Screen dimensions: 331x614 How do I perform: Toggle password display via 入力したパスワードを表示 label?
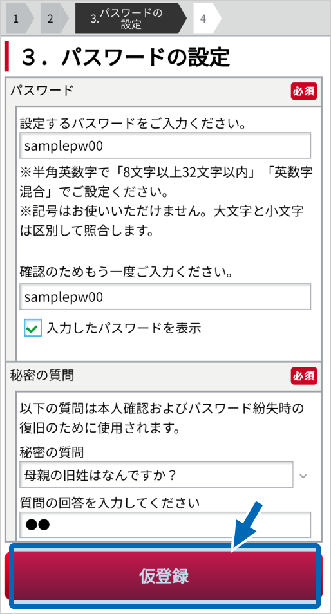124,328
